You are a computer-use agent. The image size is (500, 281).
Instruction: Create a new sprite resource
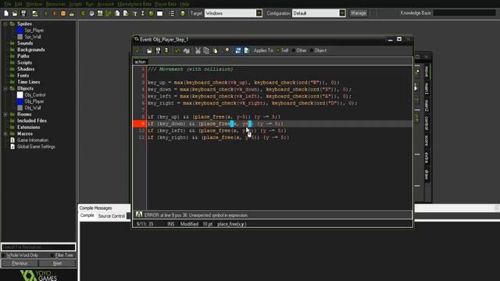pyautogui.click(x=84, y=13)
